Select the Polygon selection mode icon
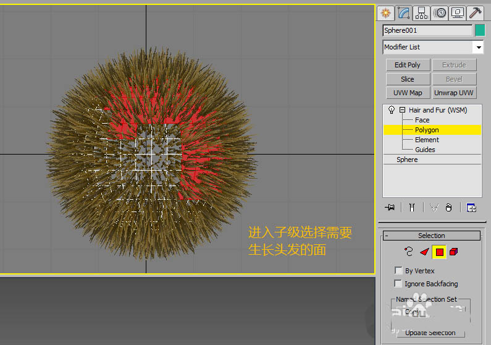Screen dimensions: 491x345 pos(439,252)
